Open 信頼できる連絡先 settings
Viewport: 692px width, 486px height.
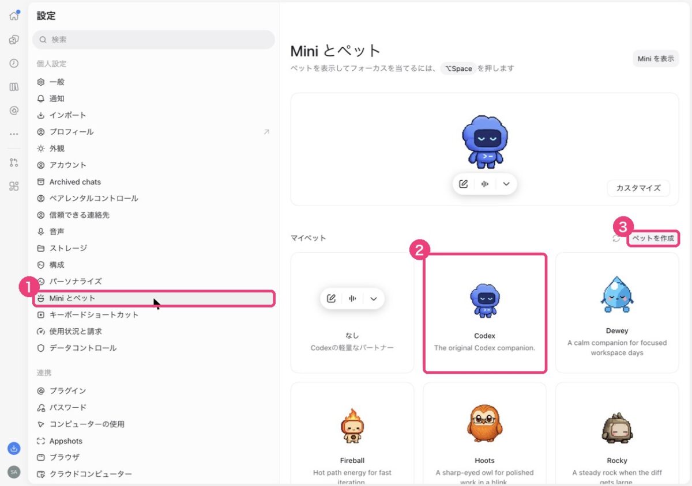click(x=153, y=215)
